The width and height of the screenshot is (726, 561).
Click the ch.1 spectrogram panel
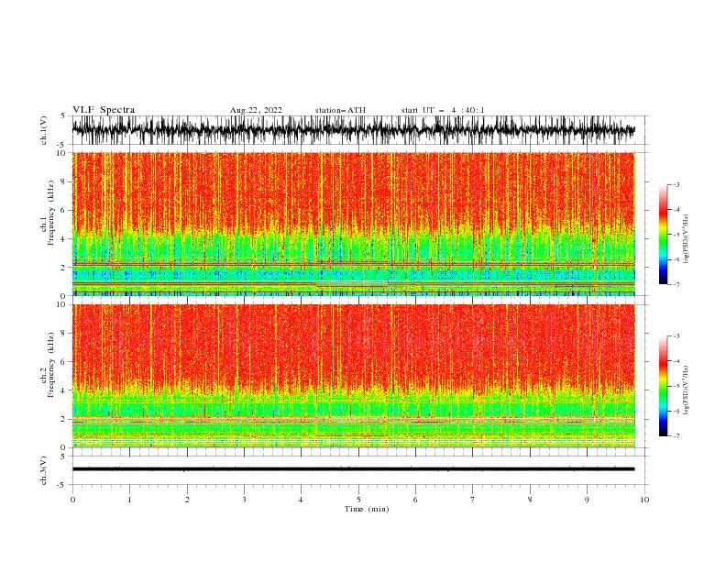point(353,224)
